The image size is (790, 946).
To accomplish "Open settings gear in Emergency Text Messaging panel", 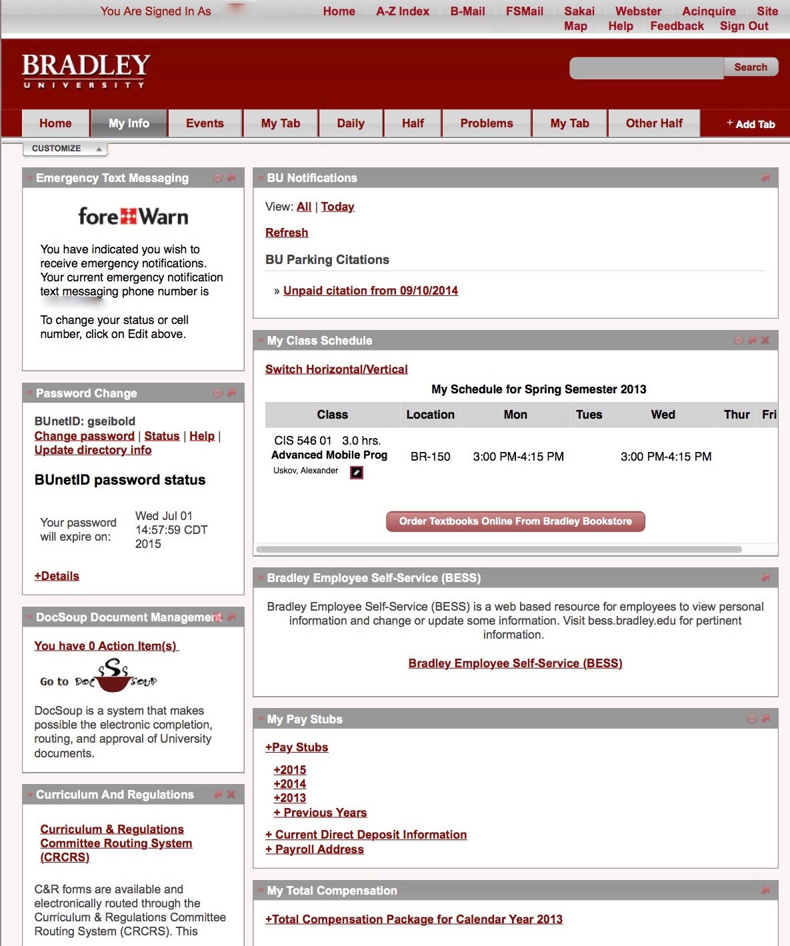I will tap(217, 178).
